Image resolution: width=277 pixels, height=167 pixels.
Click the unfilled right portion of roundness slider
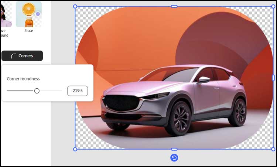(51, 91)
